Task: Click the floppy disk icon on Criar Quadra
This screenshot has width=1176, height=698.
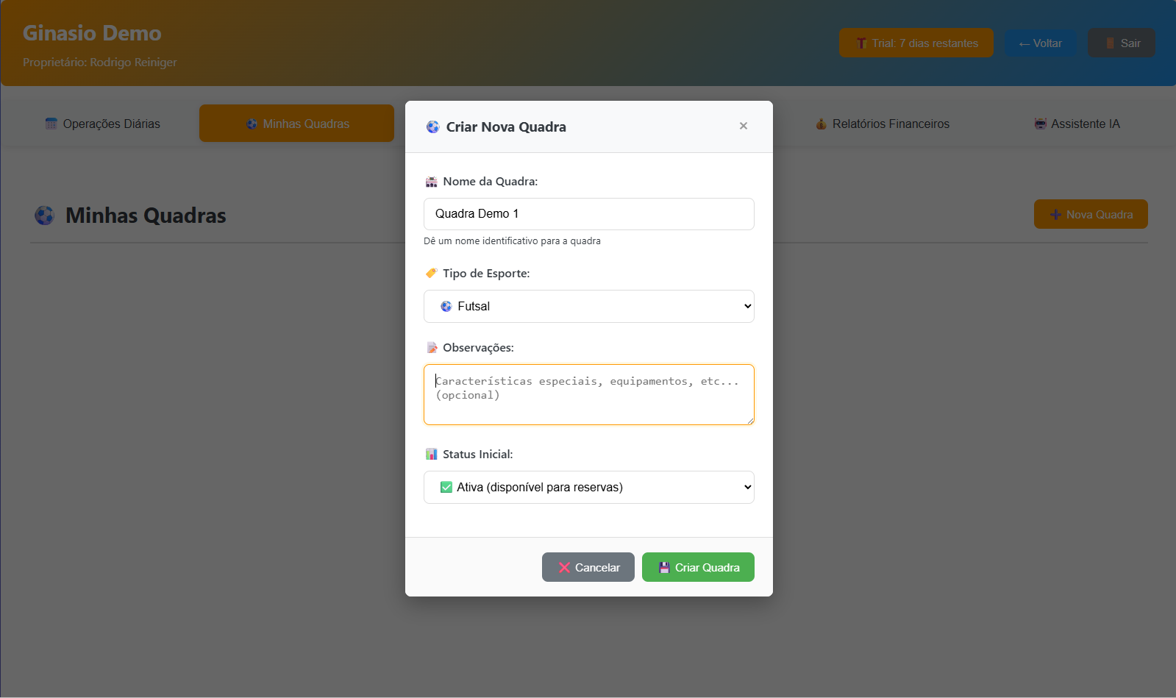Action: click(664, 568)
